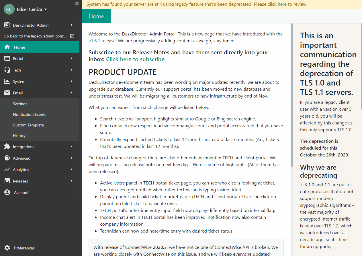
Task: Expand the Releases submenu arrow
Action: point(71,181)
